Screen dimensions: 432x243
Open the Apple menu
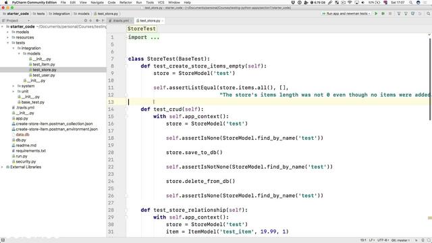pos(6,3)
